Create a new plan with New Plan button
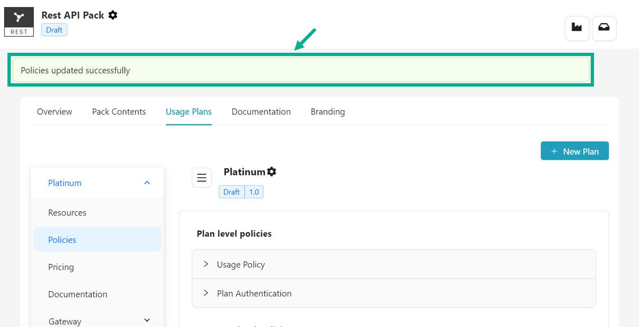 coord(574,151)
